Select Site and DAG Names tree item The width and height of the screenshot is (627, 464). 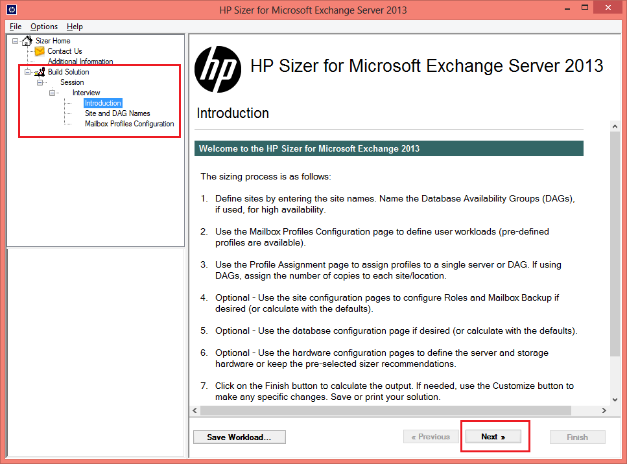tap(117, 113)
